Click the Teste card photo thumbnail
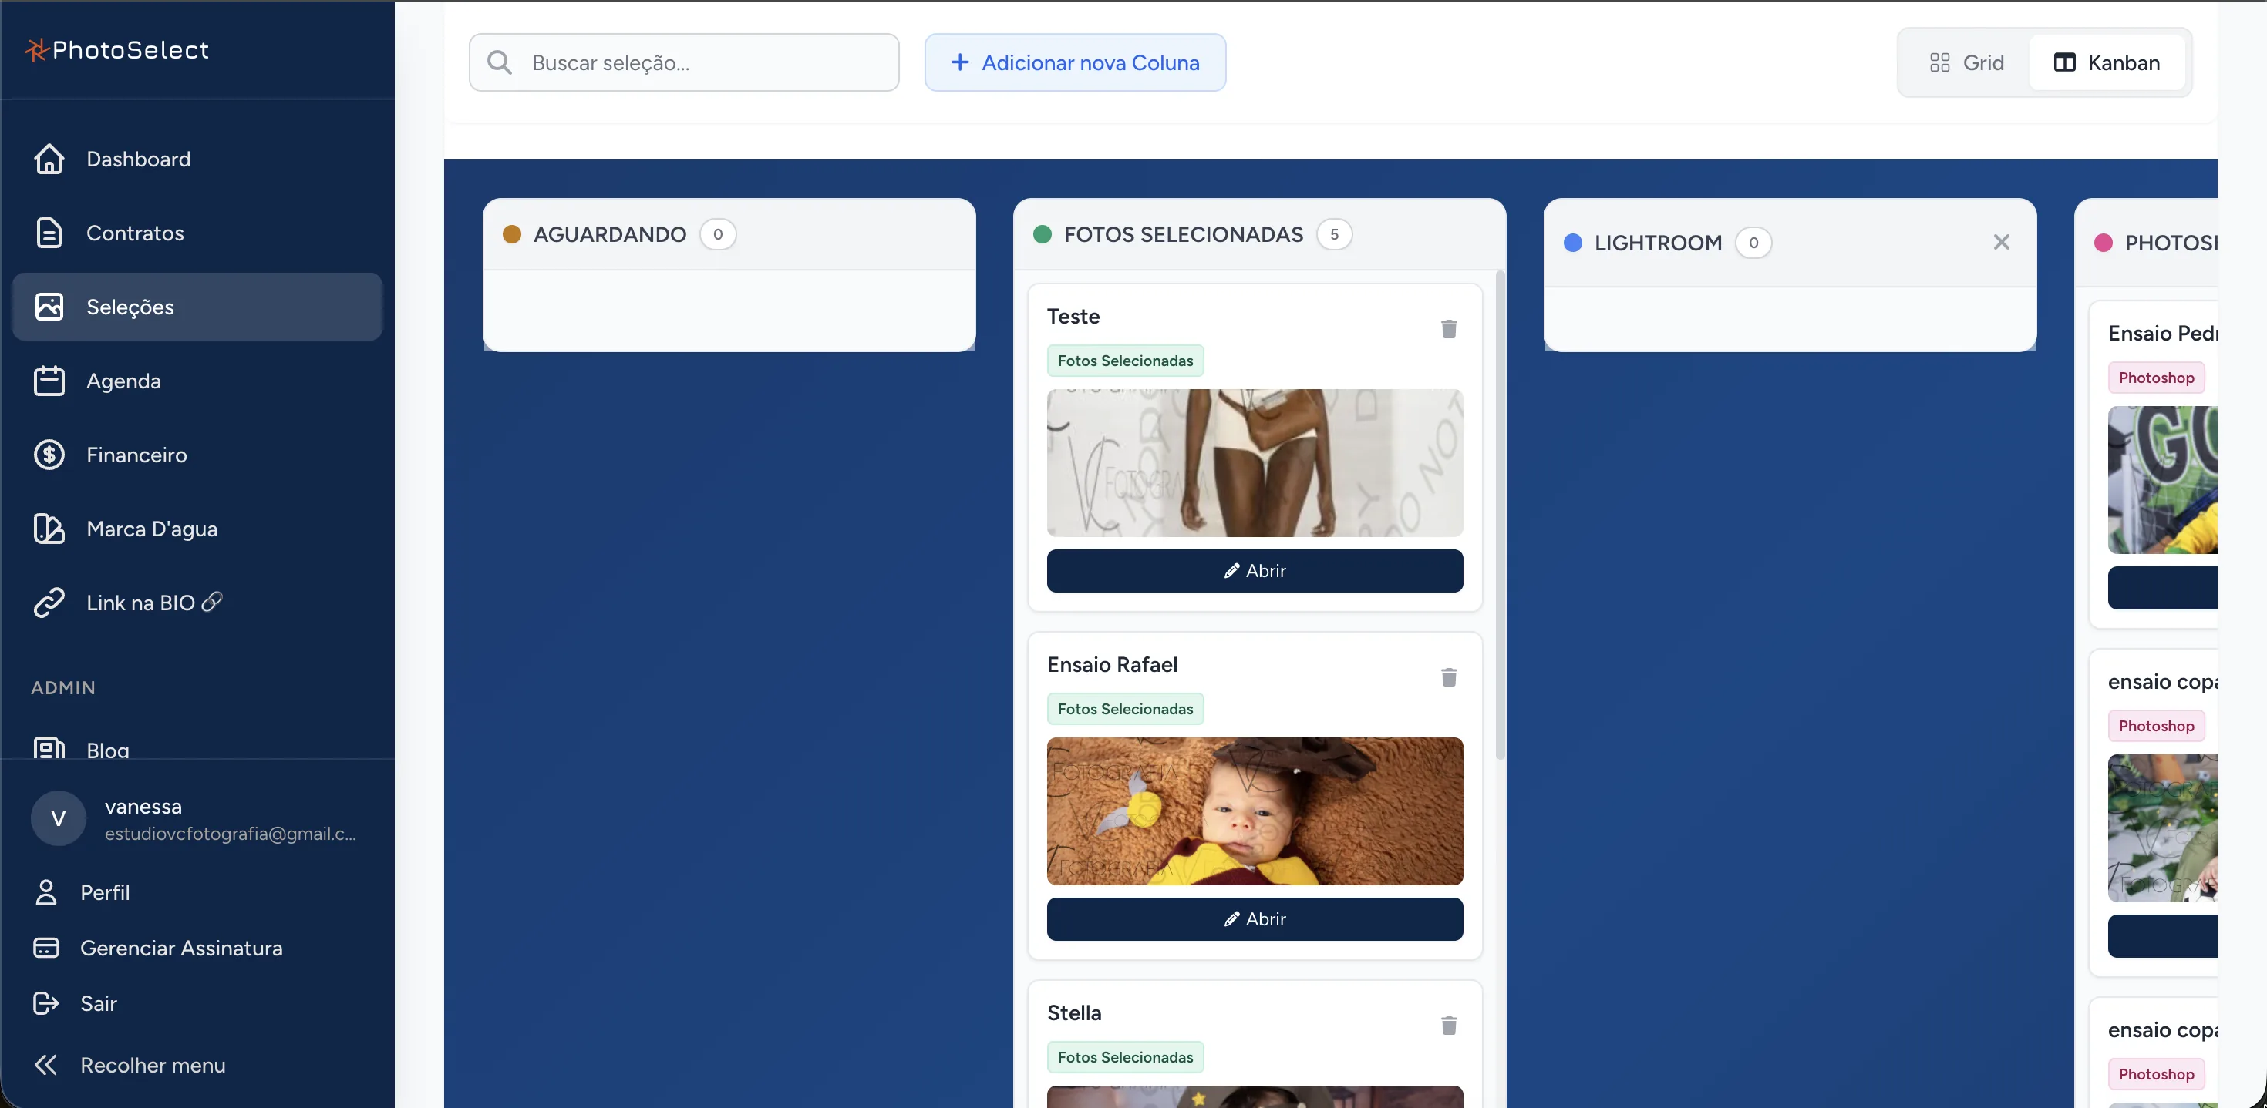 (1254, 462)
